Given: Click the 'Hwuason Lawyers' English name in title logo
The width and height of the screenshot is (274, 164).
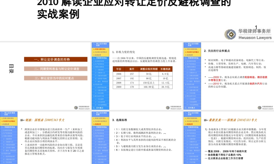Looking at the screenshot, I should click(255, 37).
